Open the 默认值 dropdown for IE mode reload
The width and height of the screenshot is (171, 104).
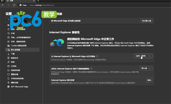click(x=146, y=68)
